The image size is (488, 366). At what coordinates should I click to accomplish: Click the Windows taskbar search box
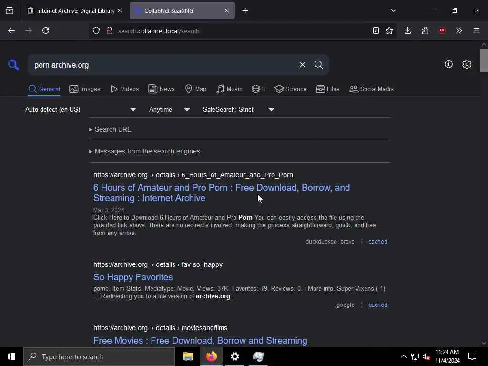tap(99, 356)
